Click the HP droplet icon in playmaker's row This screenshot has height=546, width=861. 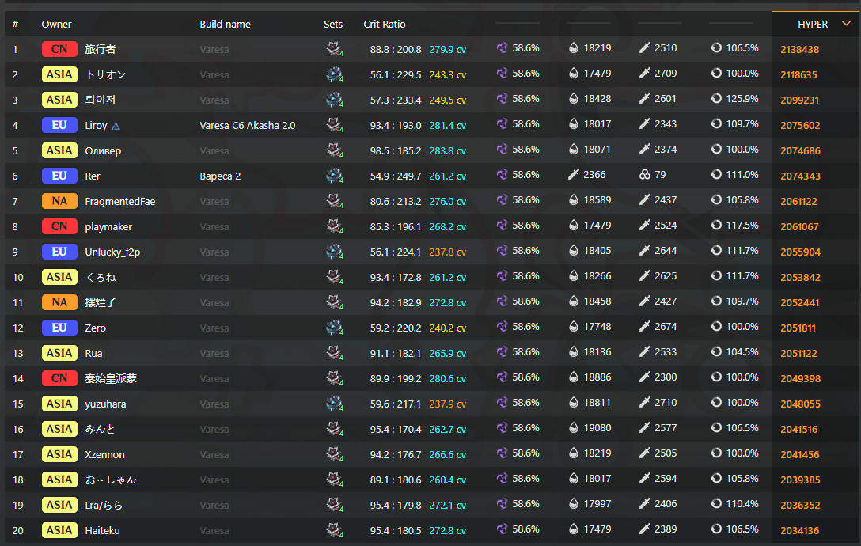(x=574, y=226)
